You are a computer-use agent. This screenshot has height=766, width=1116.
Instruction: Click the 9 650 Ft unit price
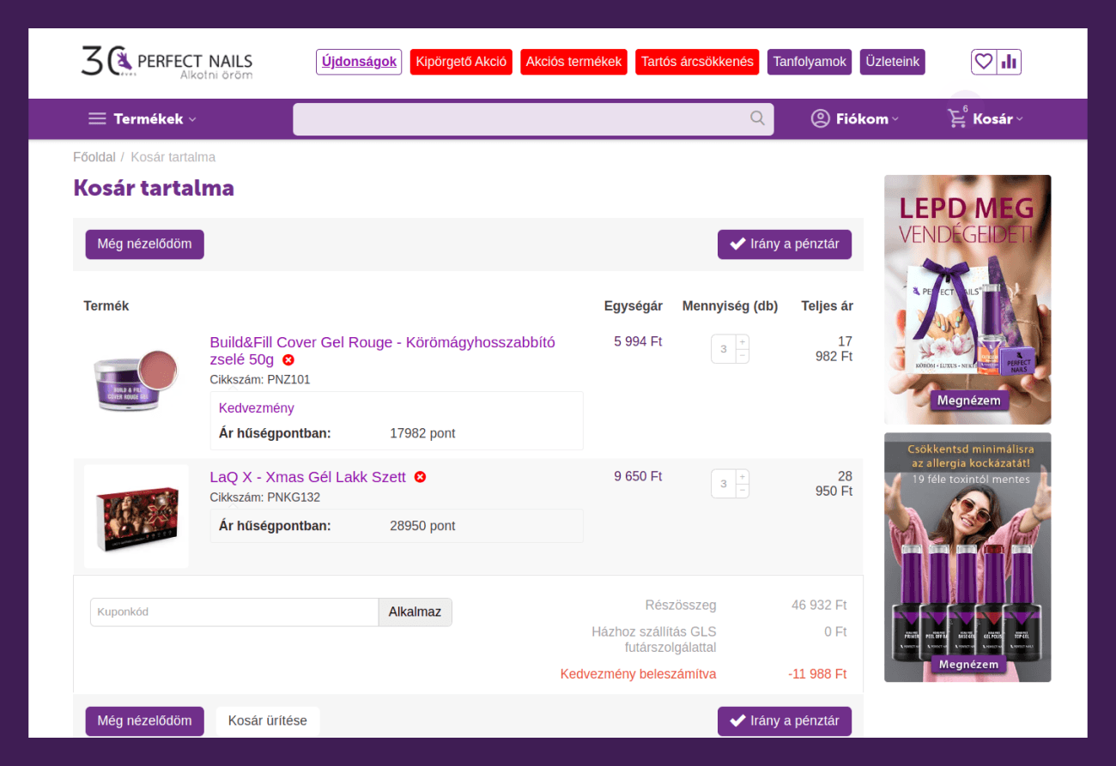(x=638, y=476)
